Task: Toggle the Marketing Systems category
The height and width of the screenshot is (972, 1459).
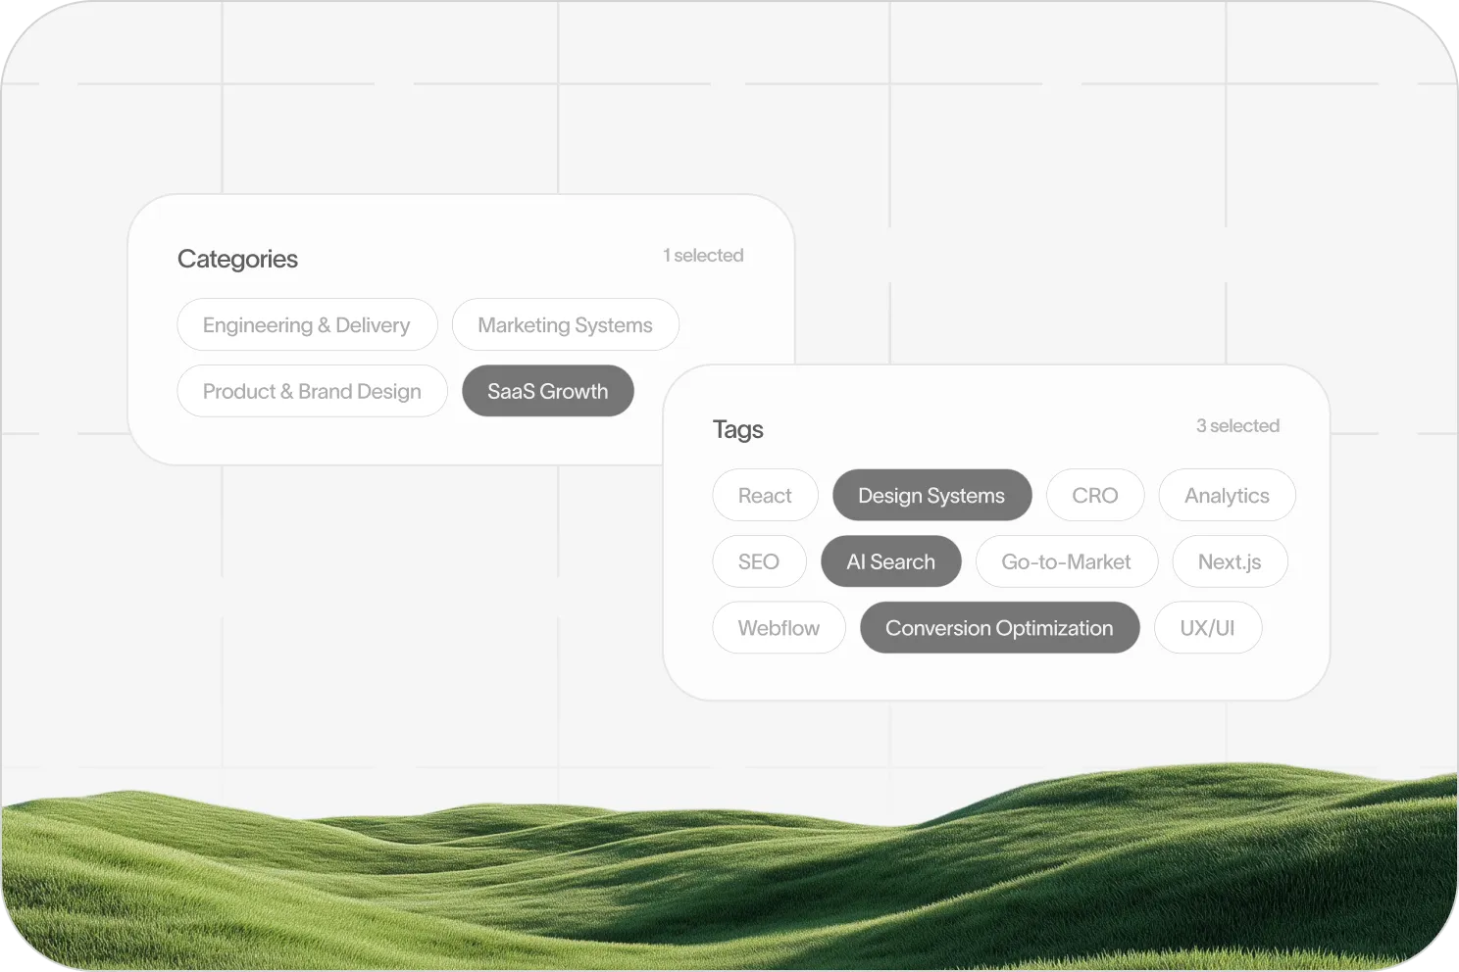Action: click(x=565, y=325)
